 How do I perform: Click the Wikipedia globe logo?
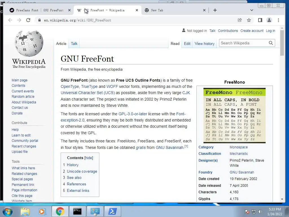29,43
